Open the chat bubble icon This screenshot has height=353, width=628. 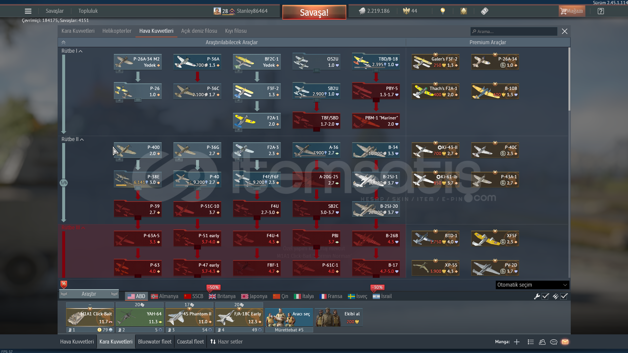[554, 342]
